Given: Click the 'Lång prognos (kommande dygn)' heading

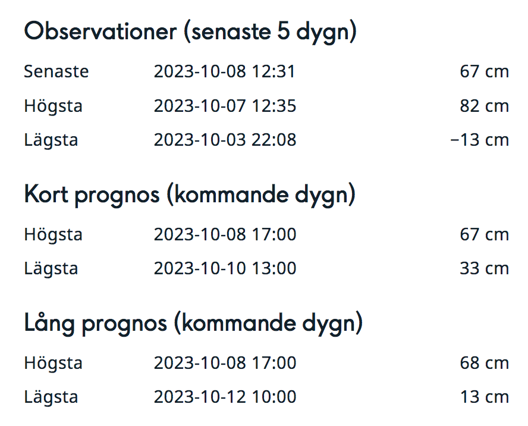Looking at the screenshot, I should [x=193, y=323].
